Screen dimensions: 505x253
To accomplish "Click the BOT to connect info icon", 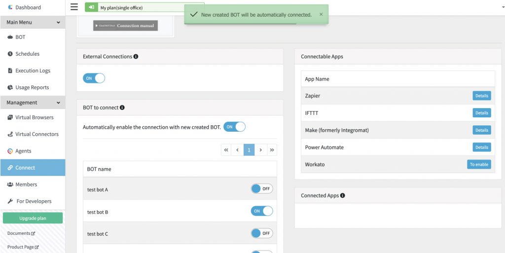I will pos(122,108).
